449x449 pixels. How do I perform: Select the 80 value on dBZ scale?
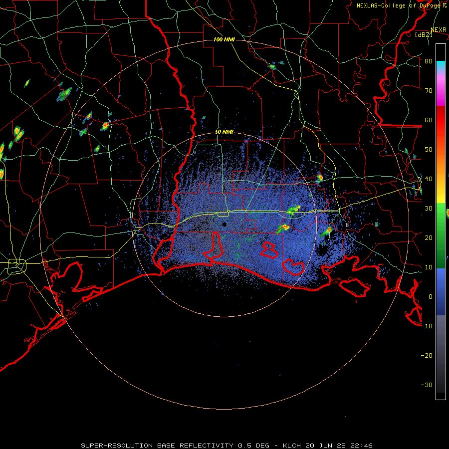429,61
